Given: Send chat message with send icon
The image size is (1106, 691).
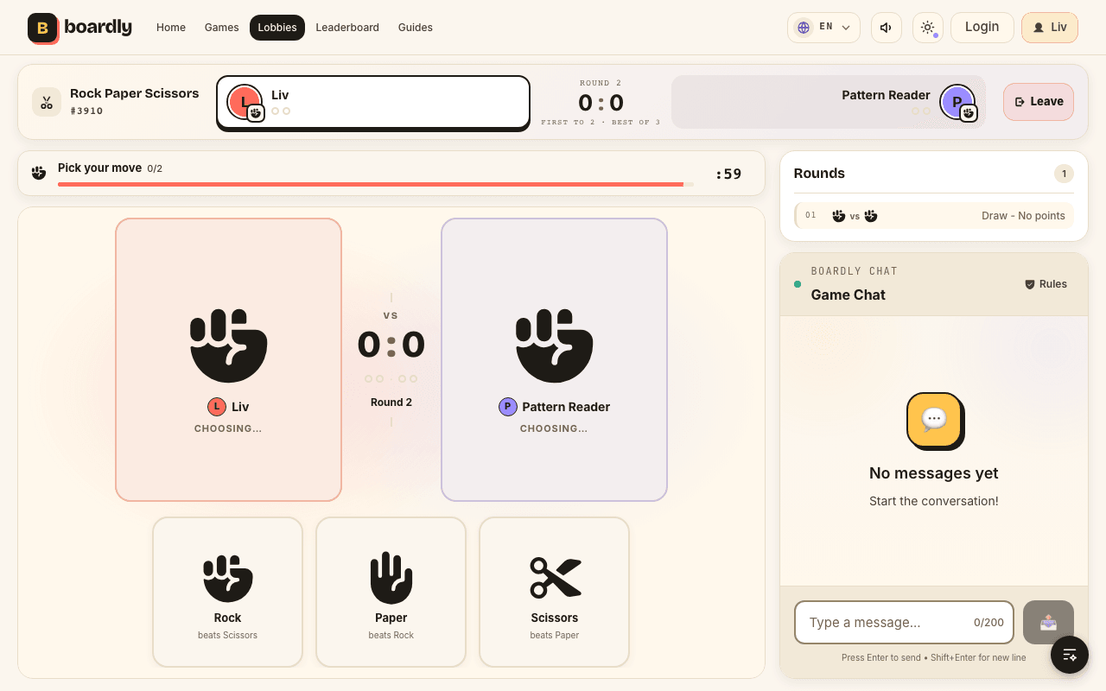Looking at the screenshot, I should [x=1048, y=622].
